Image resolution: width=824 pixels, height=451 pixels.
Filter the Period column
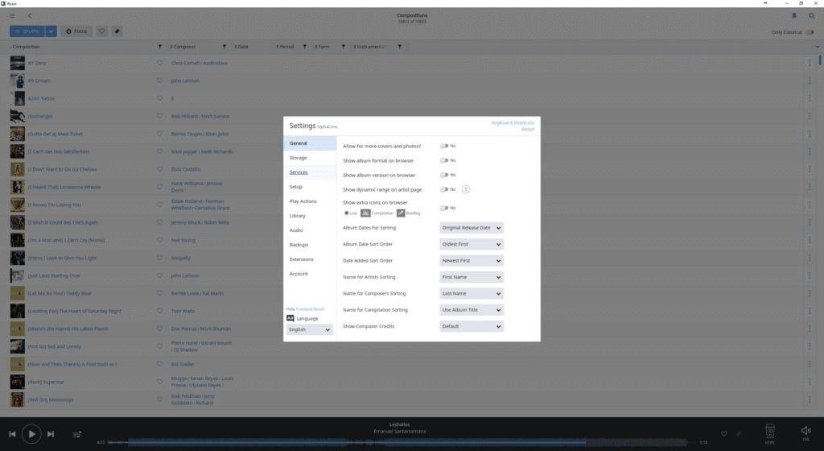(x=304, y=47)
